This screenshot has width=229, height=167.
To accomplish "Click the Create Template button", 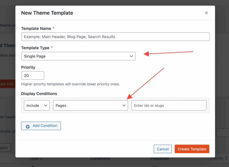I will [x=192, y=149].
